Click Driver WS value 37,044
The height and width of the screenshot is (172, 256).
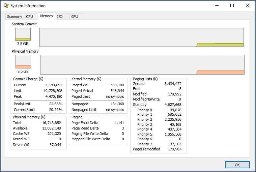point(55,145)
